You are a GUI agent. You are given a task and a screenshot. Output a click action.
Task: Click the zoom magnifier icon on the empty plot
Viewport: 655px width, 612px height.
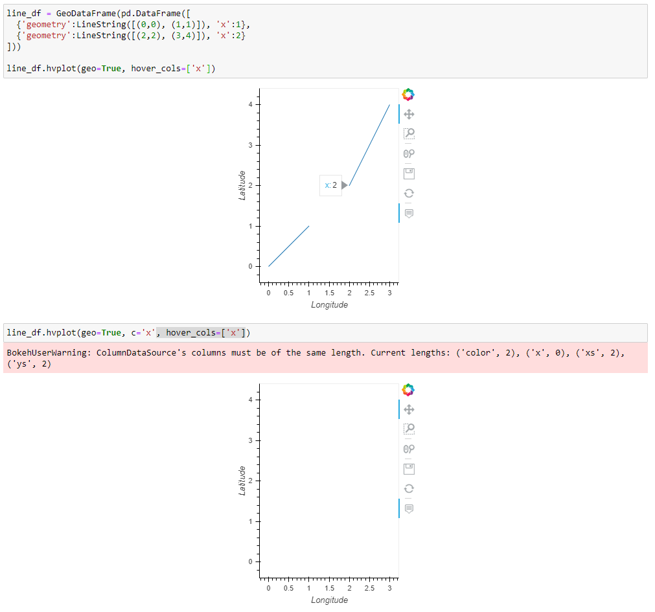tap(408, 429)
